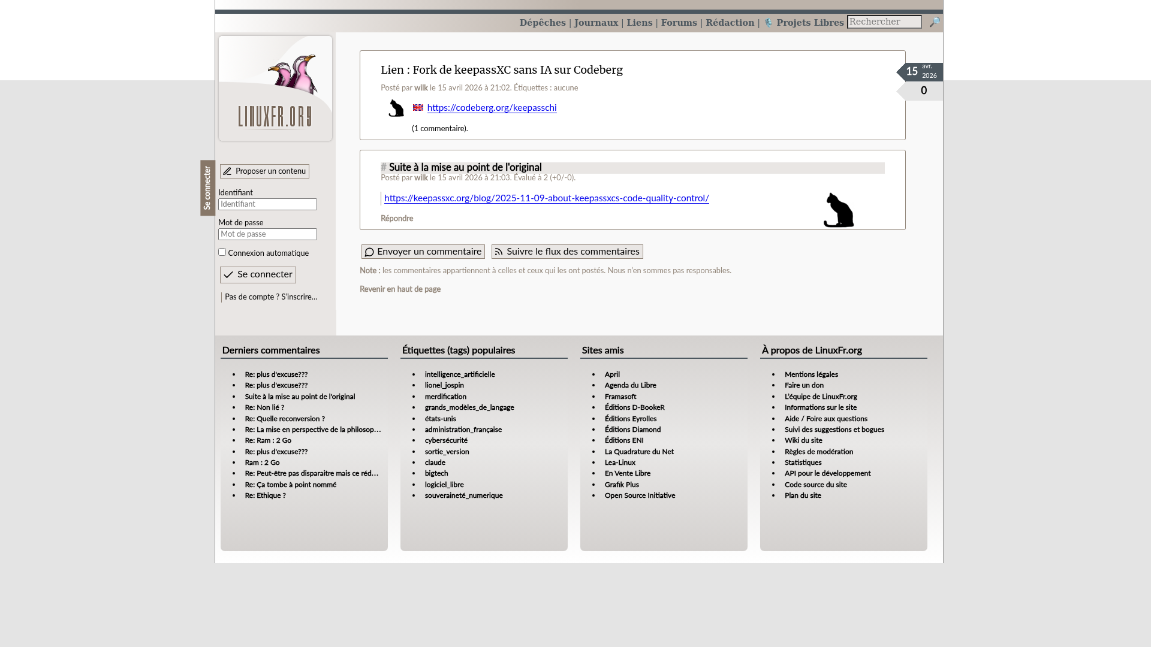Click the English flag icon next to the link

(418, 108)
